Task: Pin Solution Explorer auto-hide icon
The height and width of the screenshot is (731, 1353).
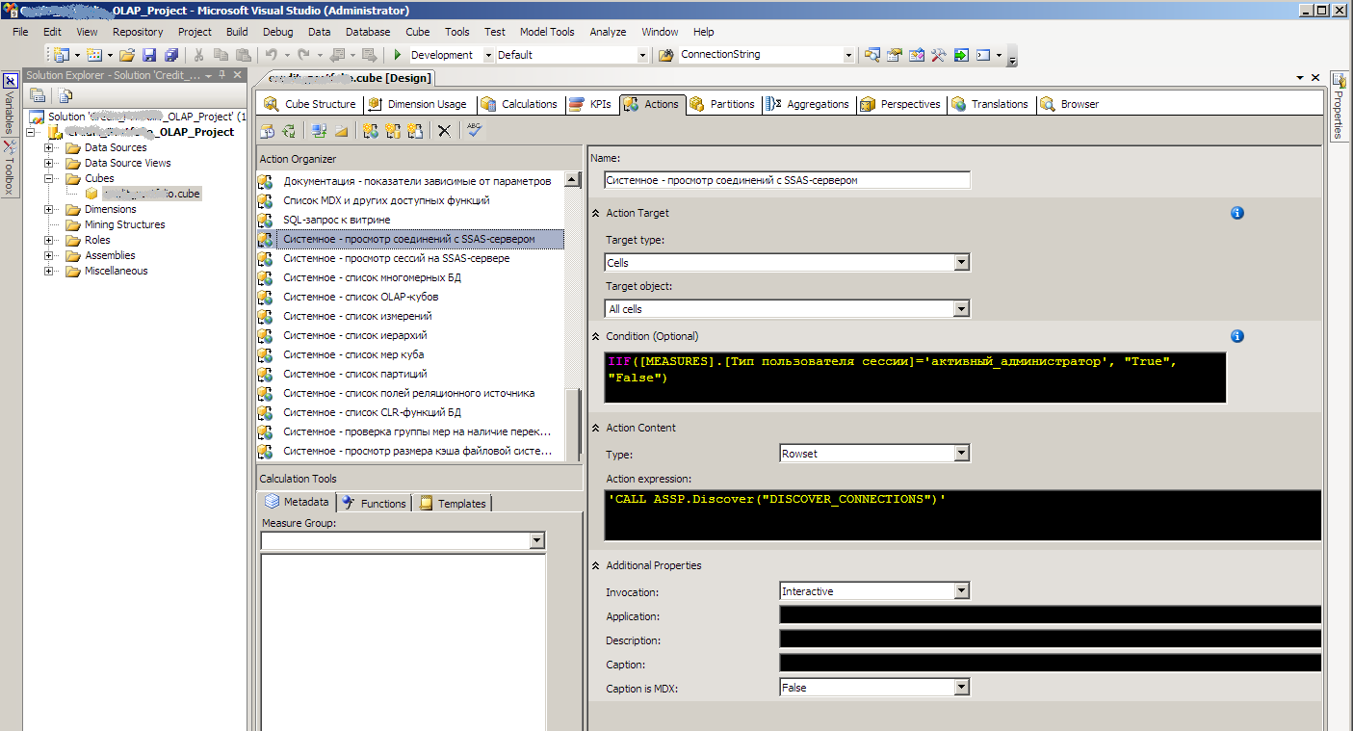Action: 221,74
